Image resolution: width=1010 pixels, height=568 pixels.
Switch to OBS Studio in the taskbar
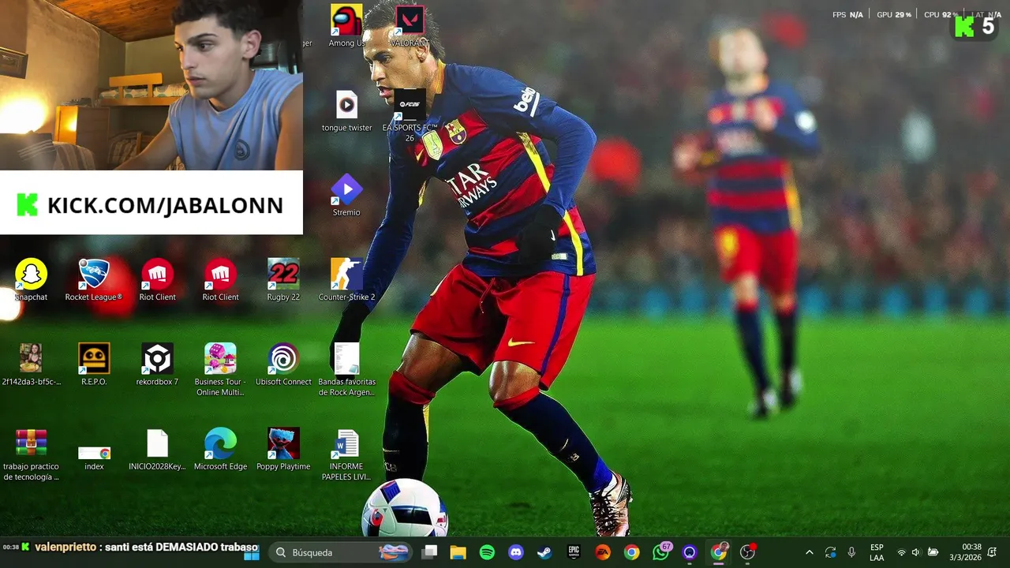click(747, 552)
